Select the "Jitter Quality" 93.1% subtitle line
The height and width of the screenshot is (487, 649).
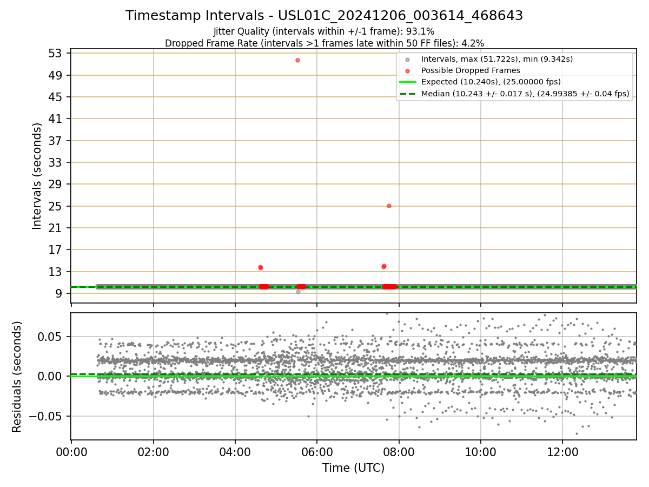pyautogui.click(x=324, y=32)
